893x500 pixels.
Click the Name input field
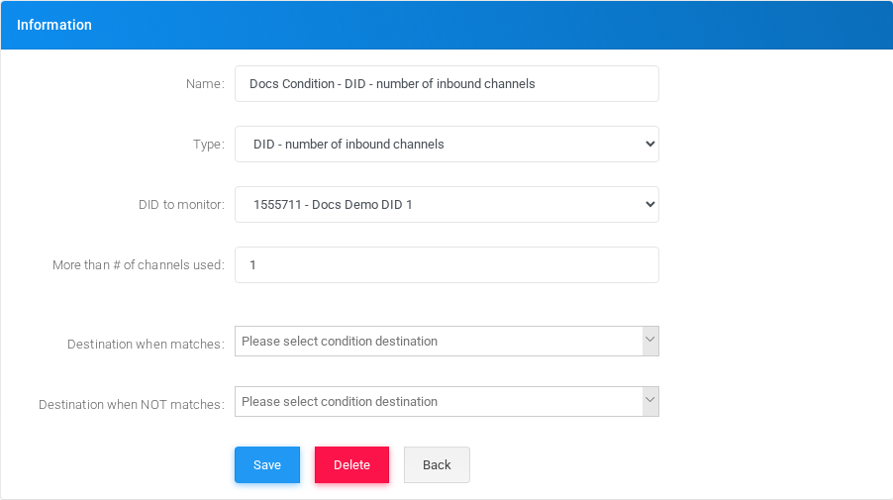tap(446, 84)
